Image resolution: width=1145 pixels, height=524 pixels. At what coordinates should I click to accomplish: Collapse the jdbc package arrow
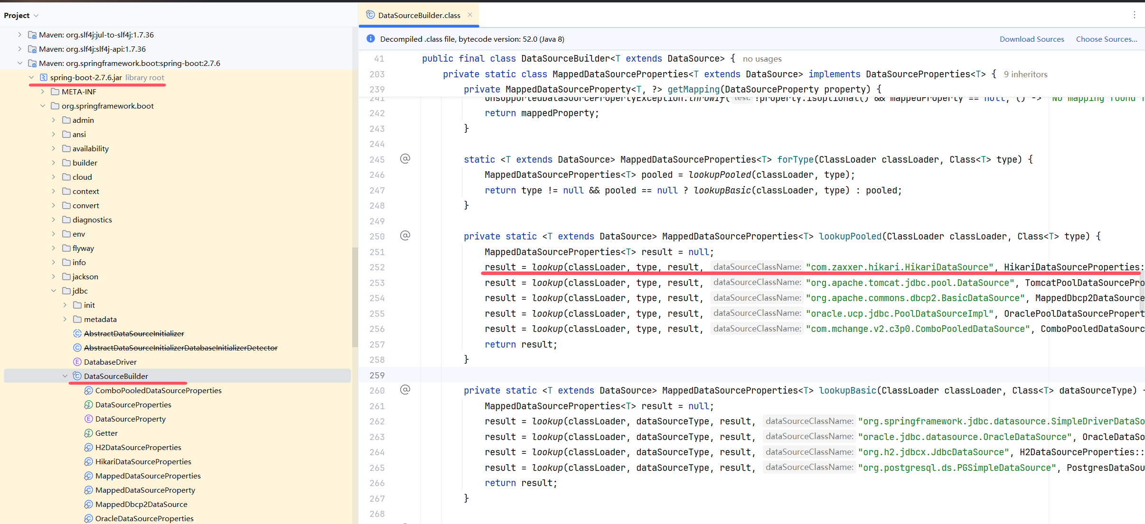[x=54, y=291]
